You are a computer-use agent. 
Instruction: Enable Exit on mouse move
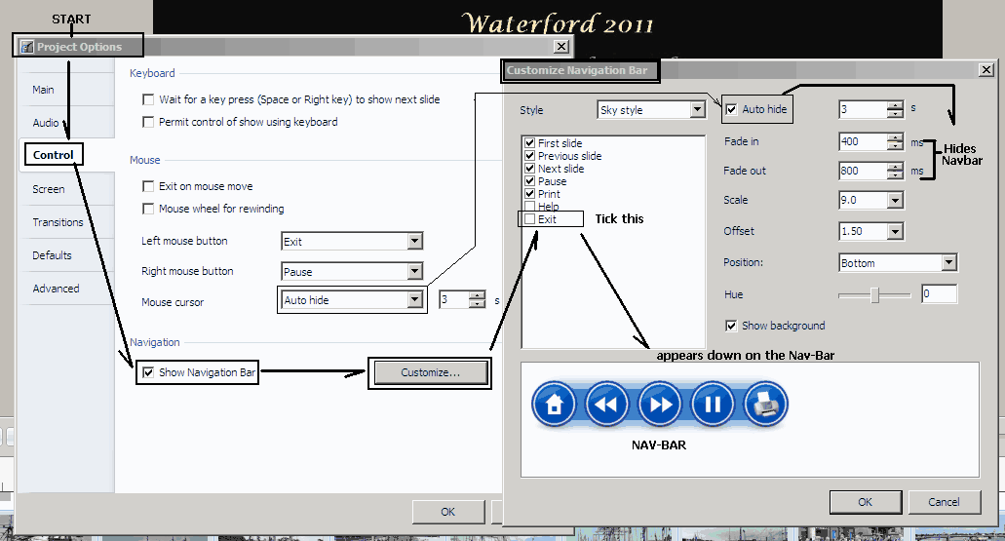point(148,186)
